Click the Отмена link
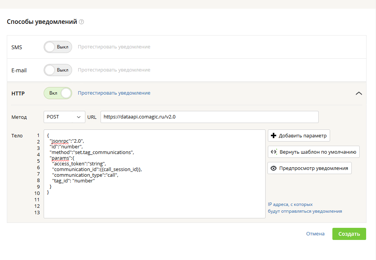 click(315, 234)
